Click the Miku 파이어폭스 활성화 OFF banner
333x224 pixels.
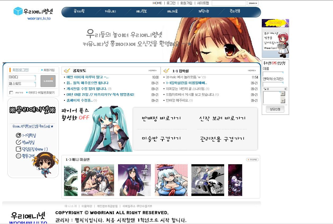click(x=97, y=129)
